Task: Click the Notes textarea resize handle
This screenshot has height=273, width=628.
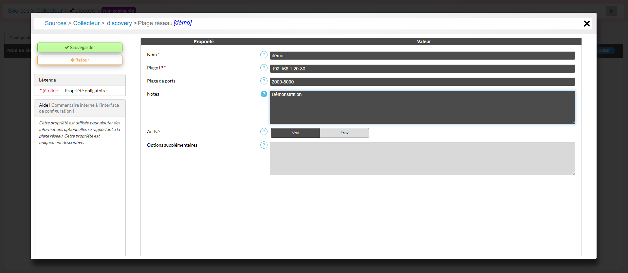Action: (x=573, y=122)
